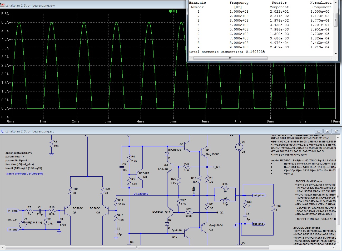Click the out_gnd output port label
This screenshot has width=342, height=251.
259,224
